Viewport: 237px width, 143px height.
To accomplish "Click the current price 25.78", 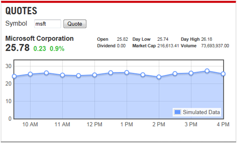I will [x=17, y=48].
